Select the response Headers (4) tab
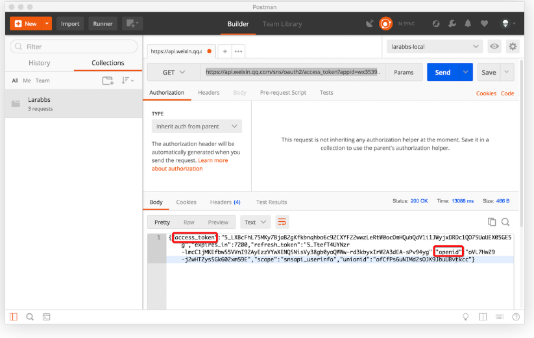Screen dimensions: 534x338 coord(225,202)
